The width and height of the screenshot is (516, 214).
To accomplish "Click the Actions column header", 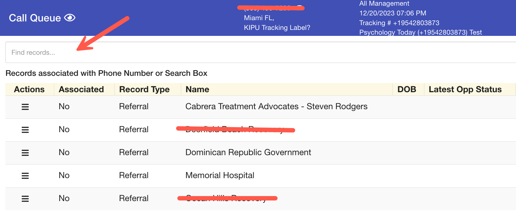I will [29, 89].
